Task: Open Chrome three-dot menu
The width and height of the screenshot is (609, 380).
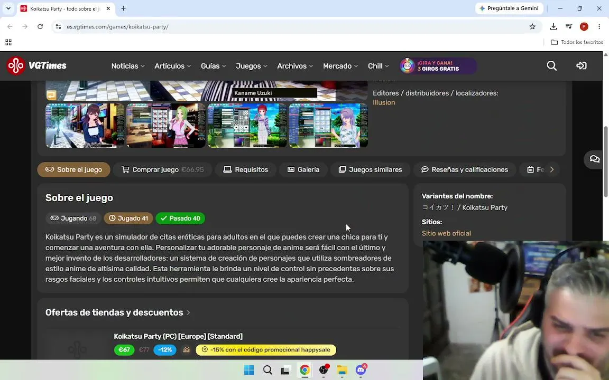Action: (x=599, y=26)
